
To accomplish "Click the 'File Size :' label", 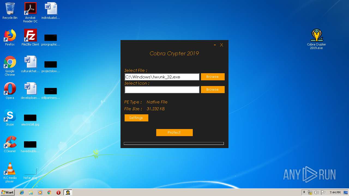I will coord(133,109).
